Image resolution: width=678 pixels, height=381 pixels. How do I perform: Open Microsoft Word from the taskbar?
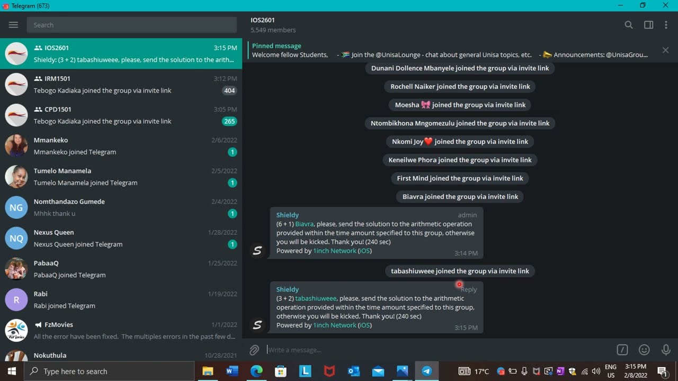tap(232, 371)
